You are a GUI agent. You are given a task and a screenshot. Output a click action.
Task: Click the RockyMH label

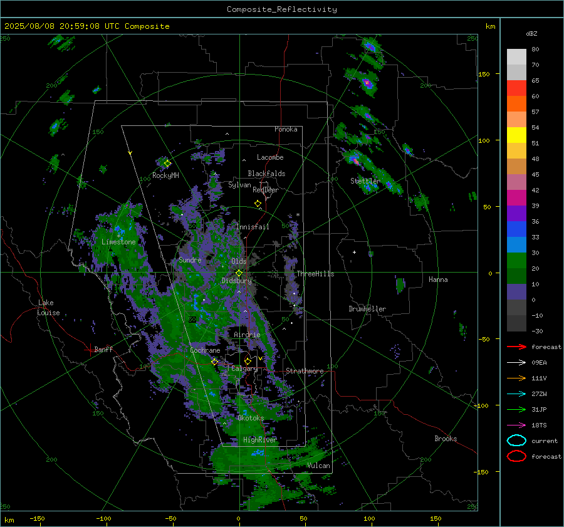(165, 175)
